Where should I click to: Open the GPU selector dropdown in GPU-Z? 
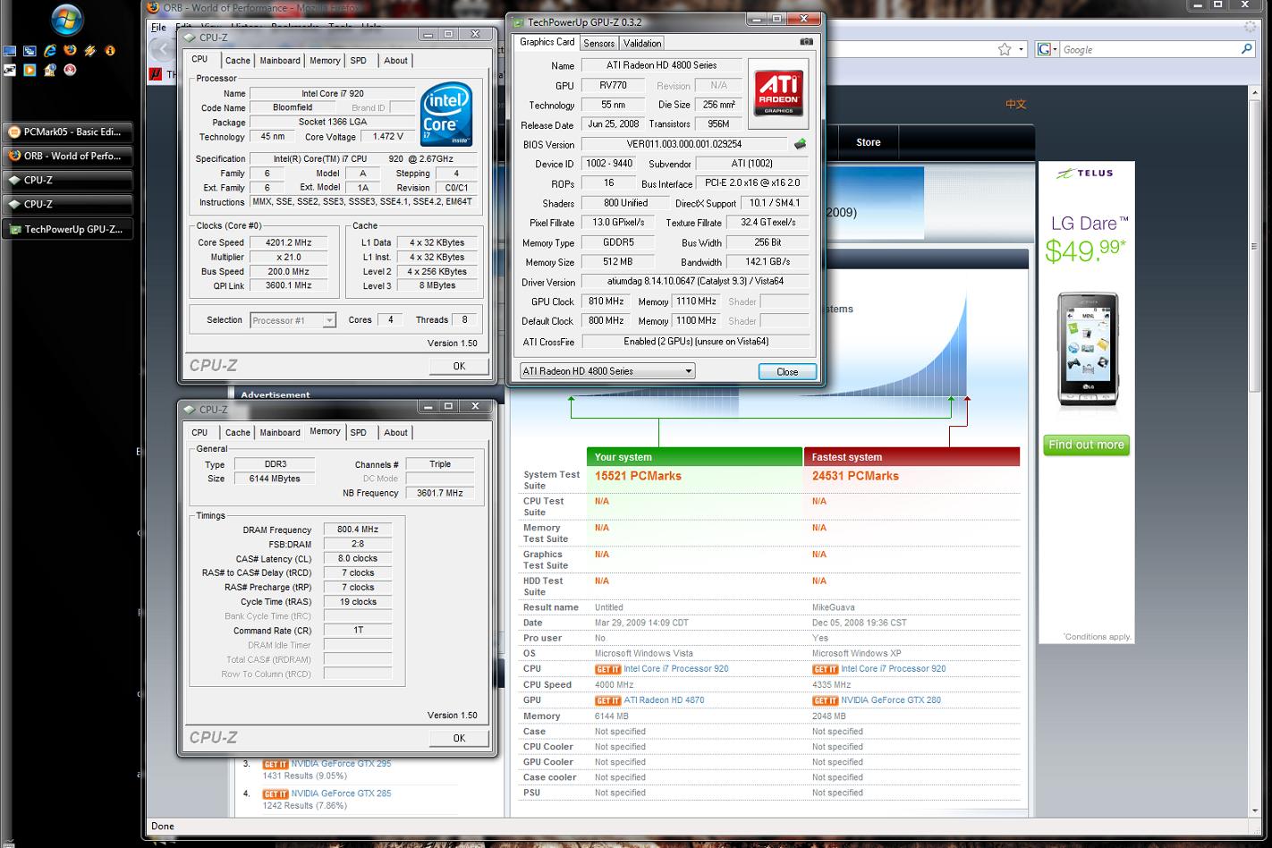tap(607, 370)
